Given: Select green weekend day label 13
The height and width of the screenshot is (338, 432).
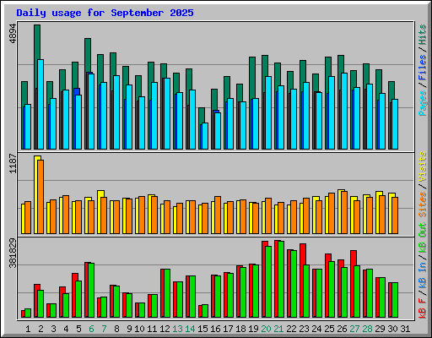Looking at the screenshot, I should tap(177, 329).
